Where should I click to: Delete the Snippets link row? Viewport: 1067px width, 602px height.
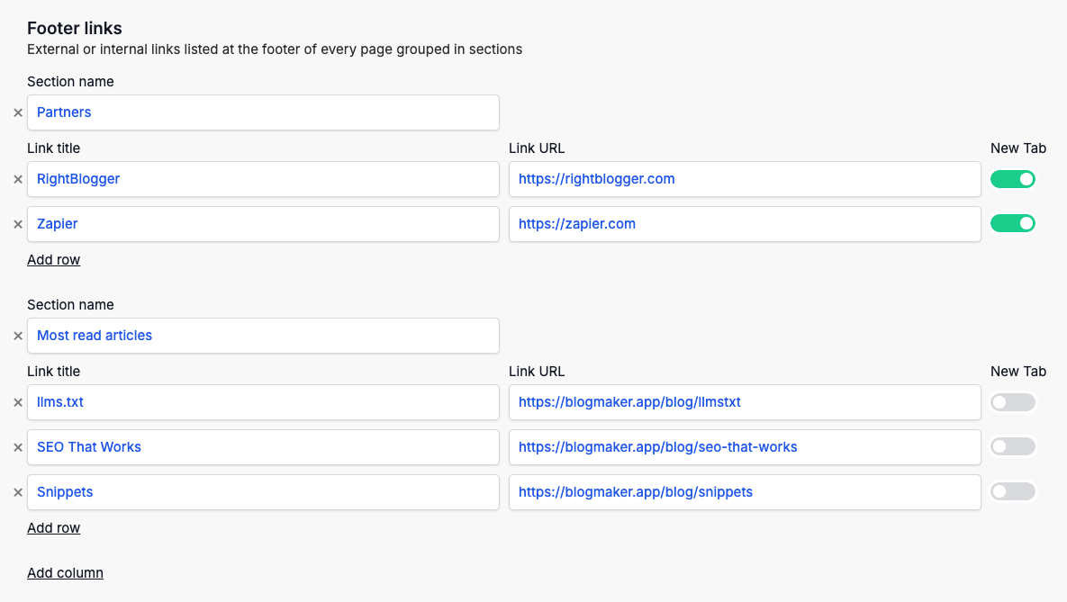pyautogui.click(x=18, y=492)
